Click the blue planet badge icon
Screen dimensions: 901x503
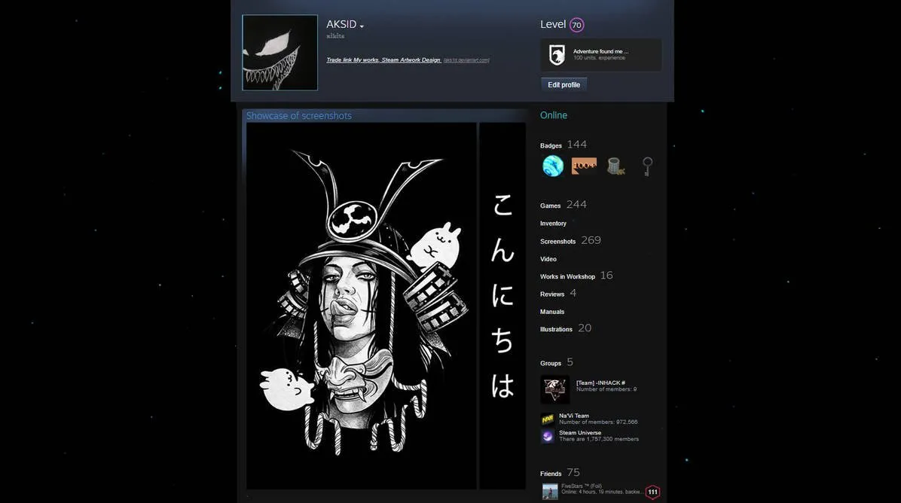(x=553, y=166)
